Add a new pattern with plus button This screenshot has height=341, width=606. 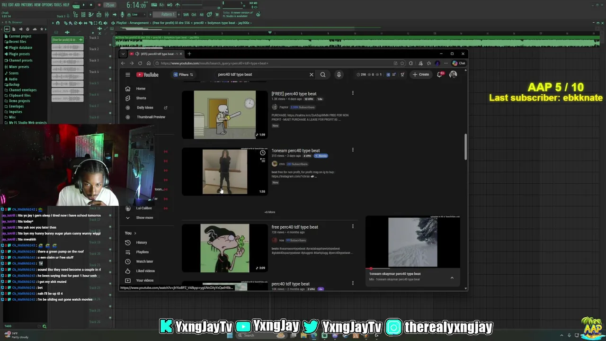pos(178,15)
